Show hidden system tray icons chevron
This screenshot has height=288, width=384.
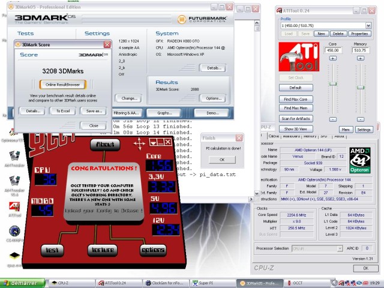tap(335, 283)
